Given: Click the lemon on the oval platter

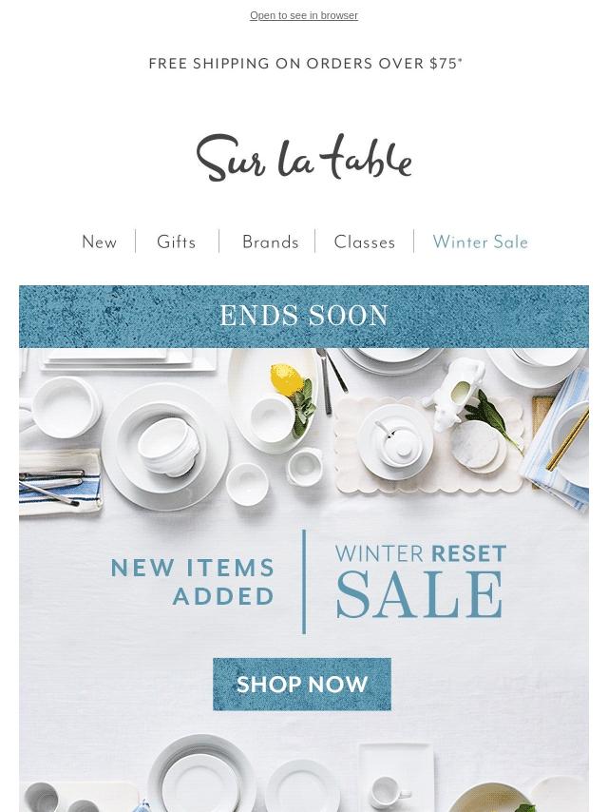Looking at the screenshot, I should pyautogui.click(x=286, y=378).
